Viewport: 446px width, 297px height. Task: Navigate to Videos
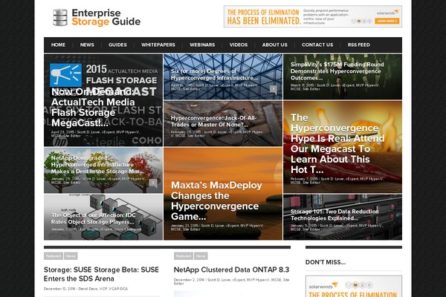[x=239, y=45]
